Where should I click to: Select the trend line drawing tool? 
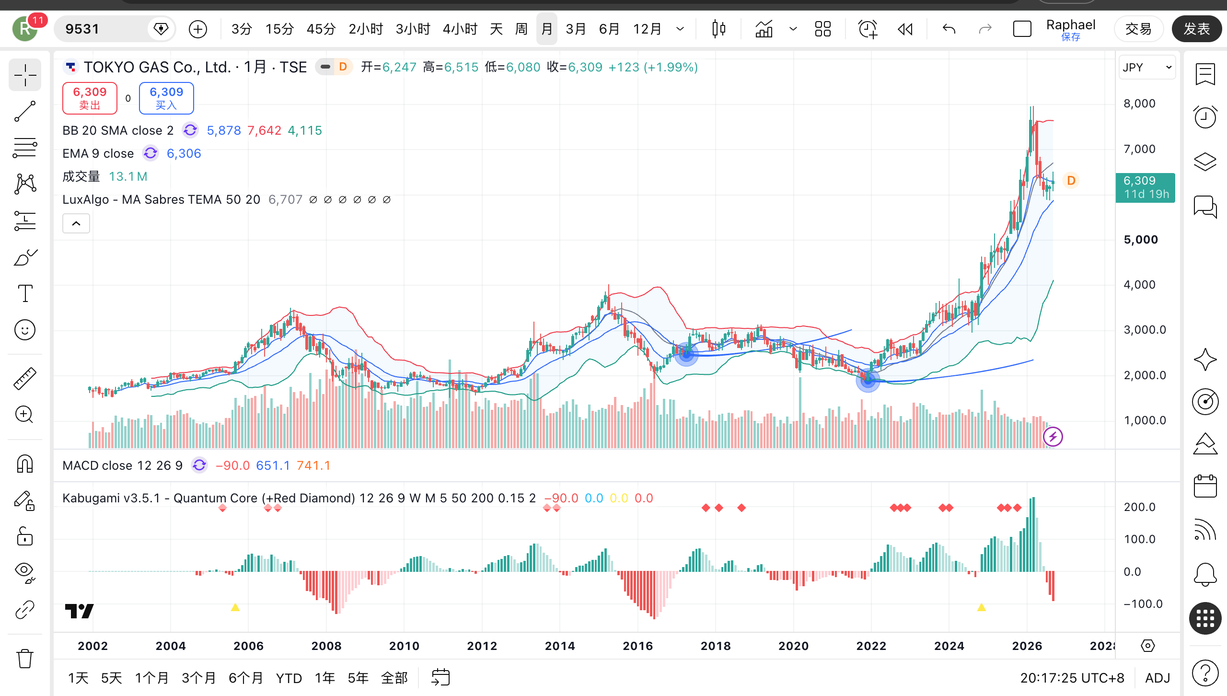click(x=25, y=111)
